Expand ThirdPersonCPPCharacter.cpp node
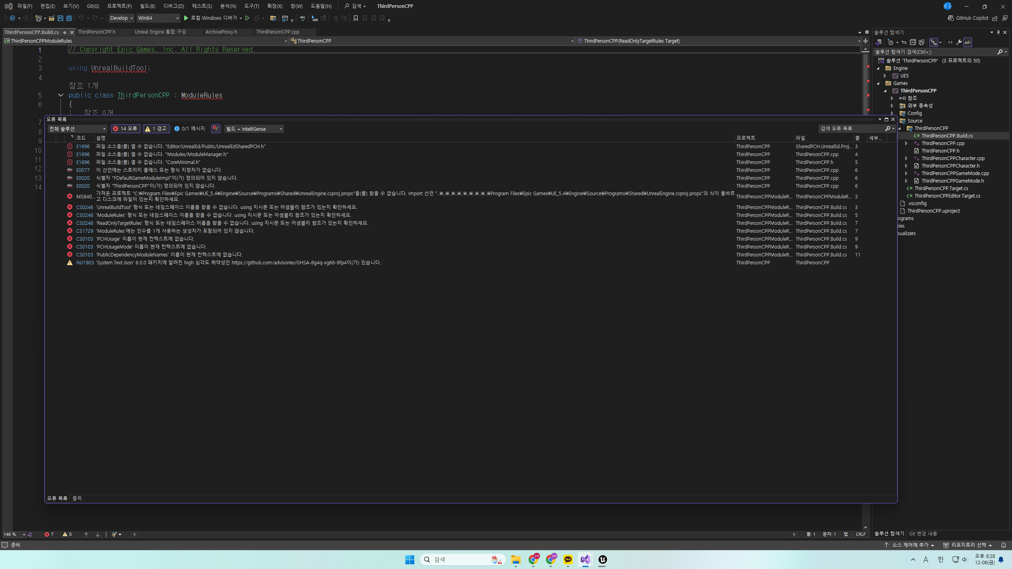 pyautogui.click(x=906, y=158)
